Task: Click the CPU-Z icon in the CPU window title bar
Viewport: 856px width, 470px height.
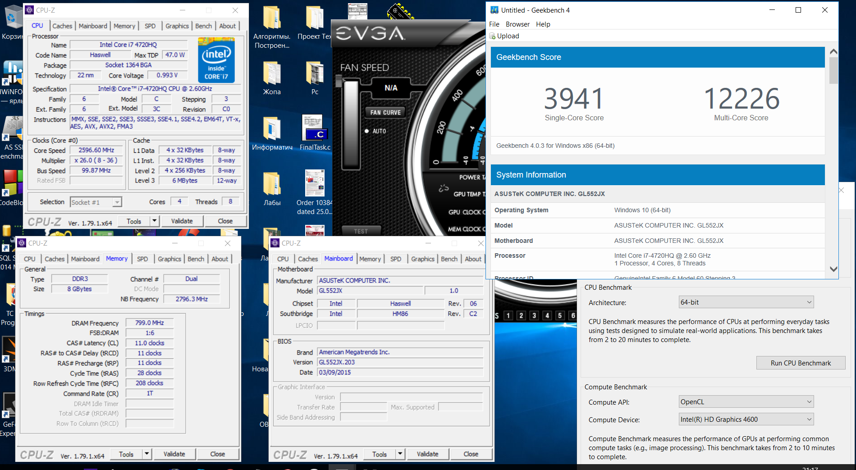Action: point(29,10)
